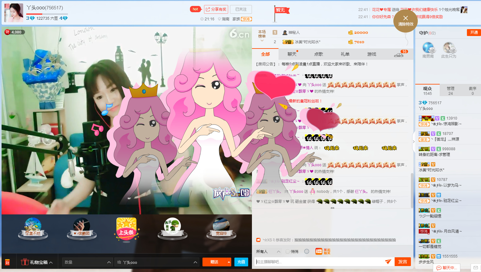The height and width of the screenshot is (272, 481).
Task: Click the streamer level progress bar
Action: click(47, 14)
